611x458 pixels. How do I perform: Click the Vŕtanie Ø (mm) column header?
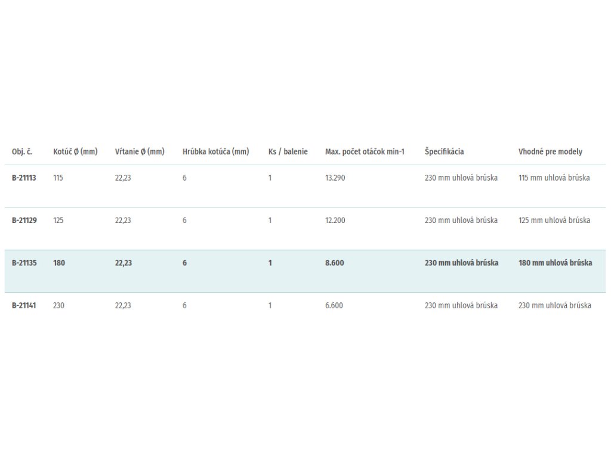point(140,151)
